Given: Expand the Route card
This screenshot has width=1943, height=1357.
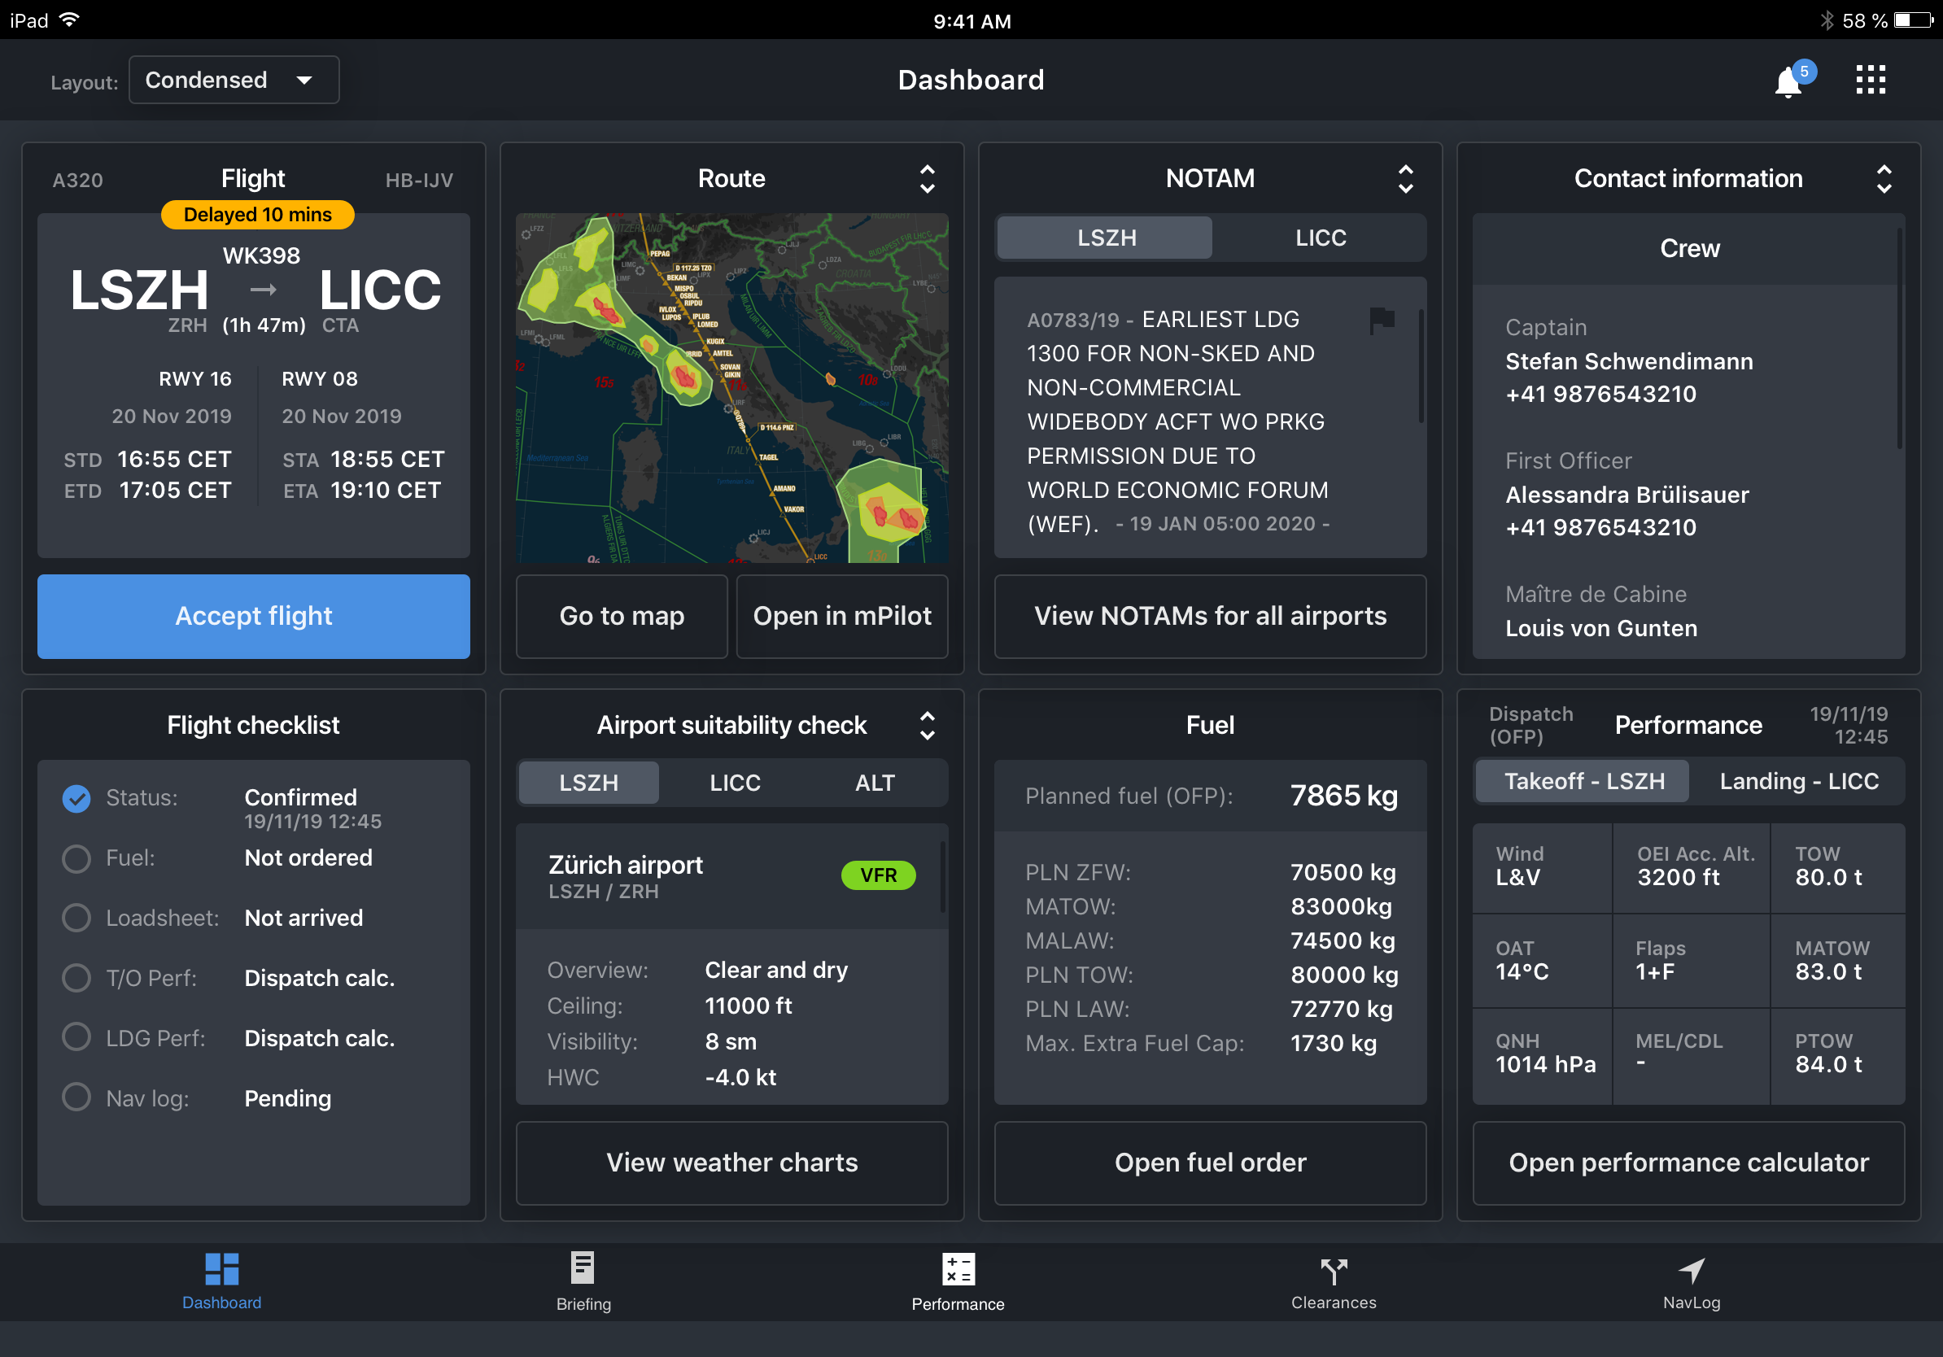Looking at the screenshot, I should (x=928, y=178).
